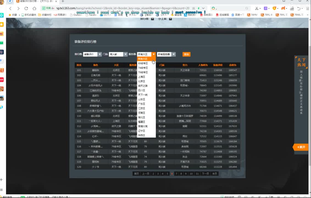Reload the page with refresh icon
311x198 pixels.
(26, 8)
